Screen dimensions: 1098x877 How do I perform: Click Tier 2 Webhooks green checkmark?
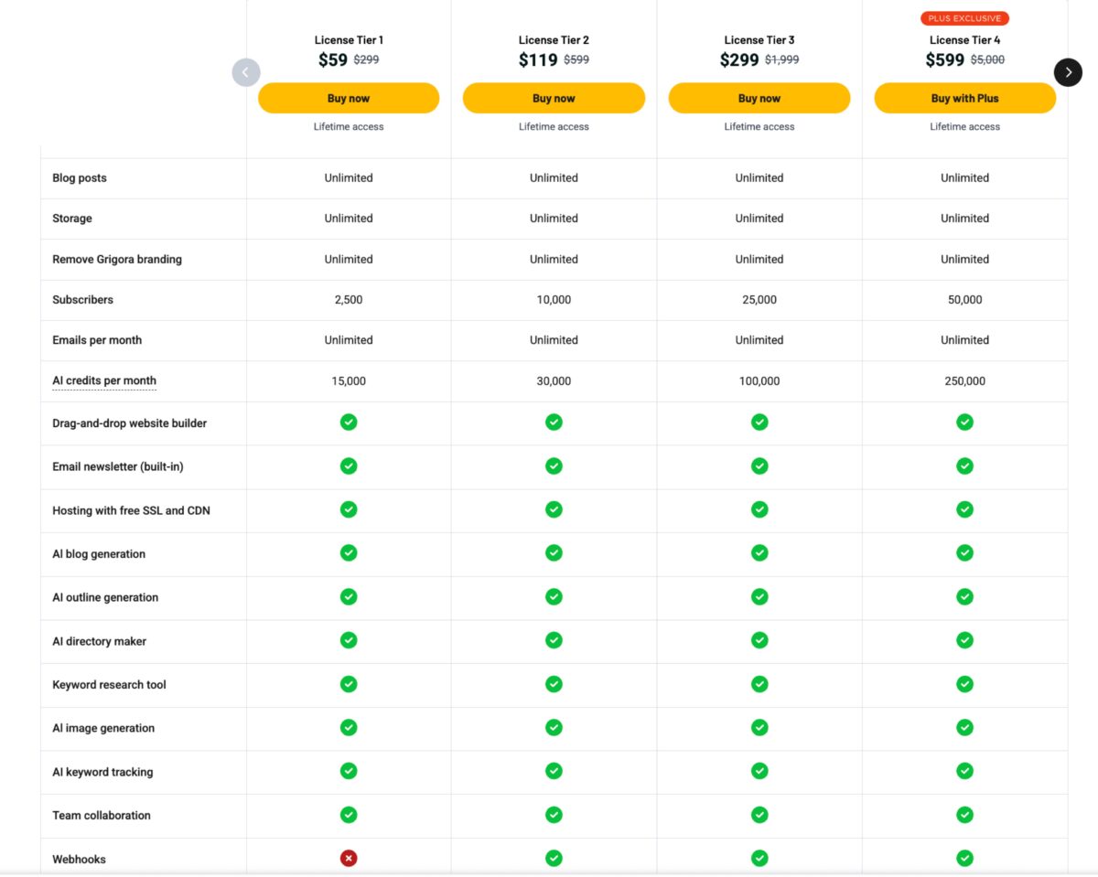pos(554,858)
